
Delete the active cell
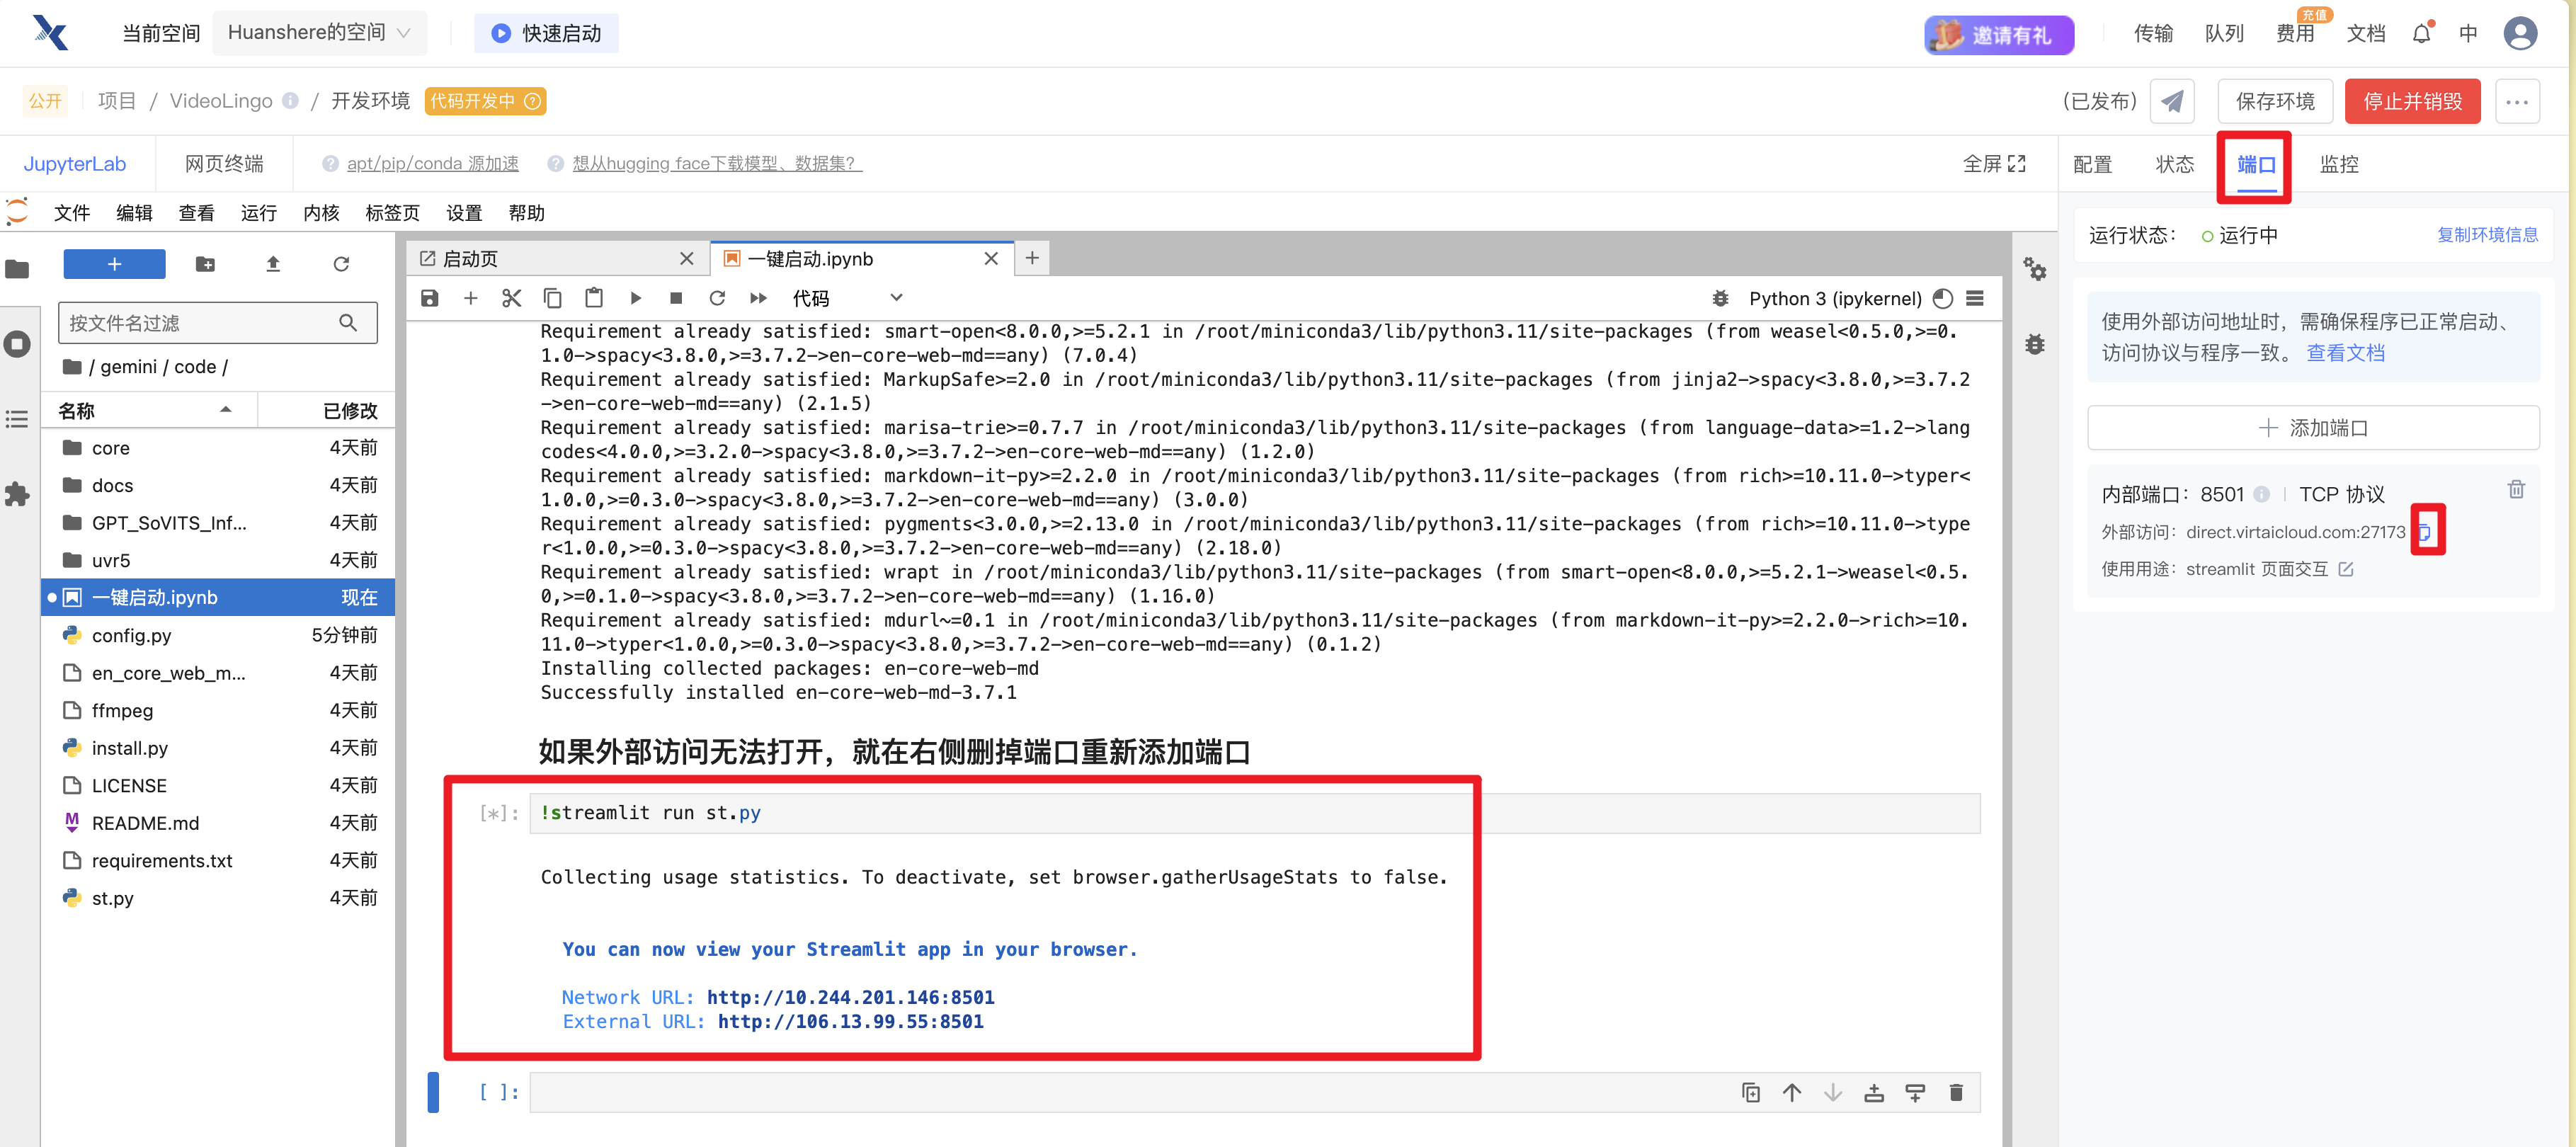click(x=1956, y=1092)
